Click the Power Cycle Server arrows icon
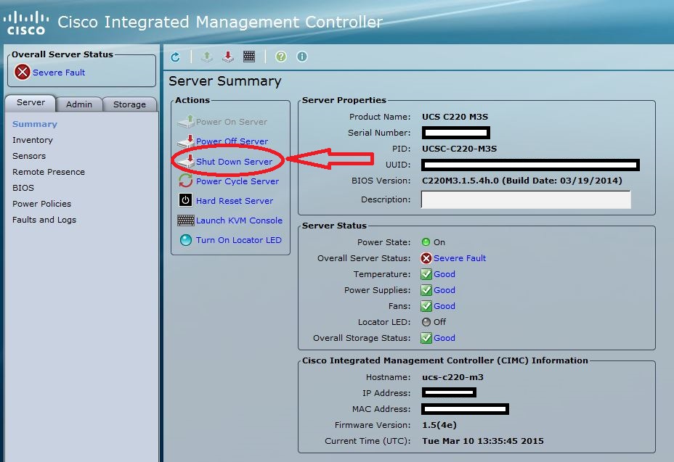674x462 pixels. point(186,181)
